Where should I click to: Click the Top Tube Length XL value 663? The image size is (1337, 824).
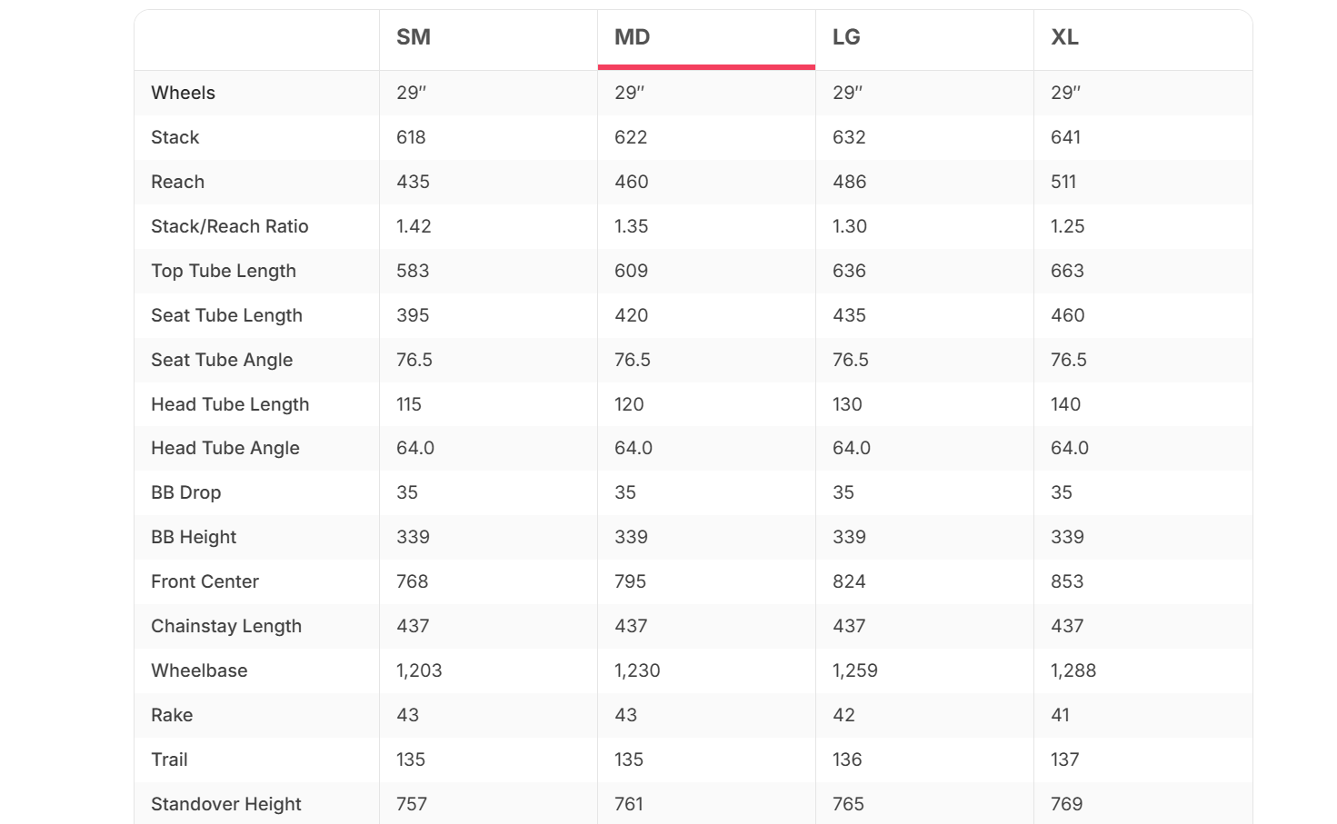click(x=1067, y=271)
